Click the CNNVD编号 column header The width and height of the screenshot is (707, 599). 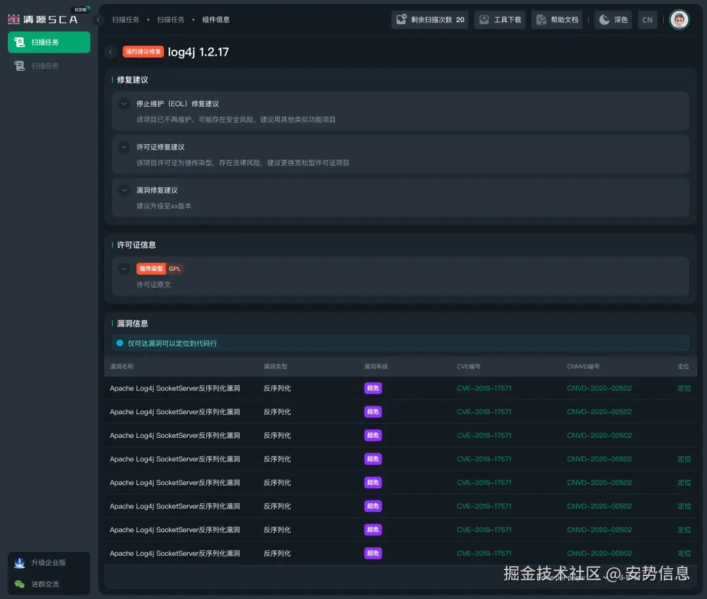coord(583,366)
